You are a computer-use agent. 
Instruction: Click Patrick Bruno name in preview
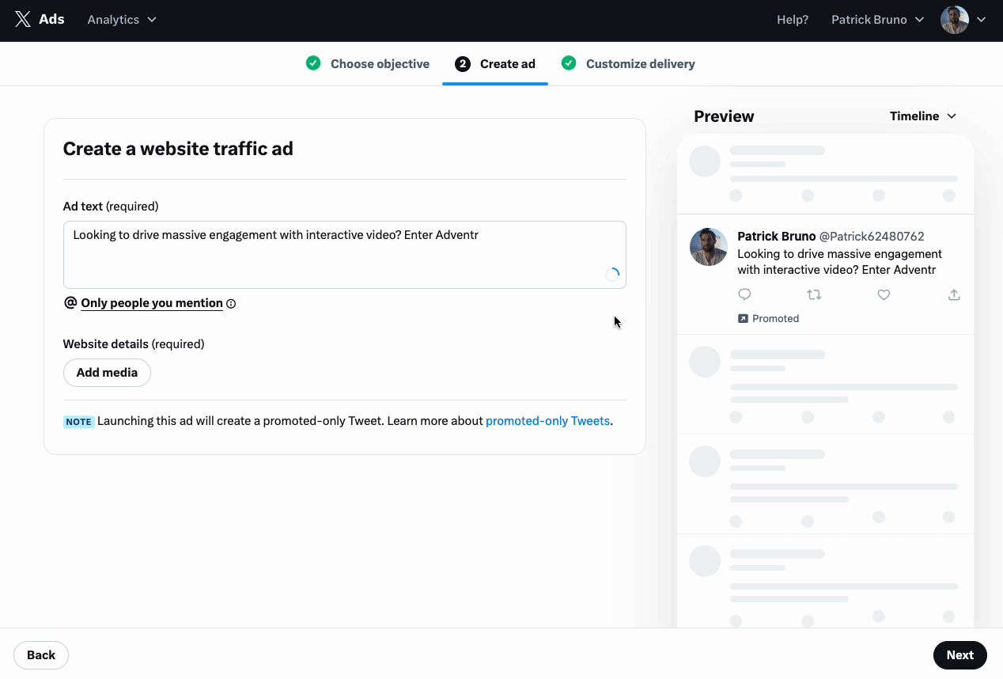click(x=777, y=237)
